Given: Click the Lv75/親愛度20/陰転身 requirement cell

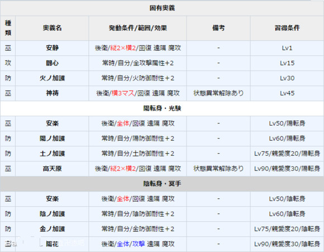Looking at the screenshot, I should pos(287,229).
